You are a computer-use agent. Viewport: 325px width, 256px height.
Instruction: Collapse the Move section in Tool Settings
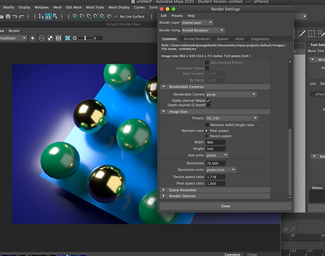click(312, 59)
